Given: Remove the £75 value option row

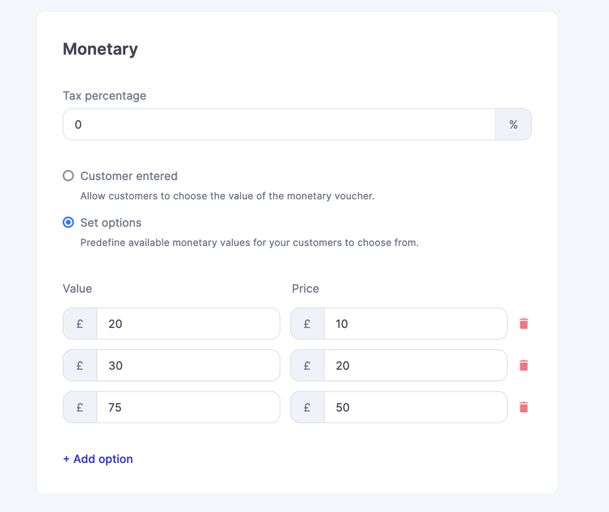Looking at the screenshot, I should click(x=524, y=407).
